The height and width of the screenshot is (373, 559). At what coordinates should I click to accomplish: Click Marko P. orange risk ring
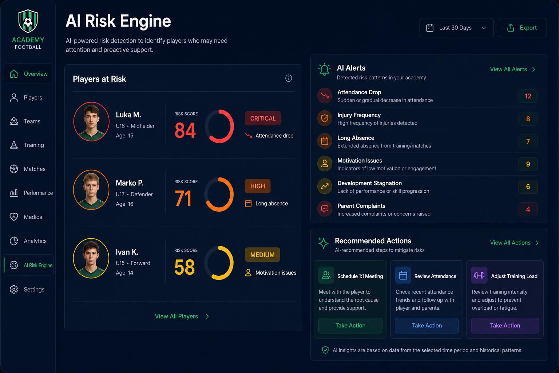219,195
